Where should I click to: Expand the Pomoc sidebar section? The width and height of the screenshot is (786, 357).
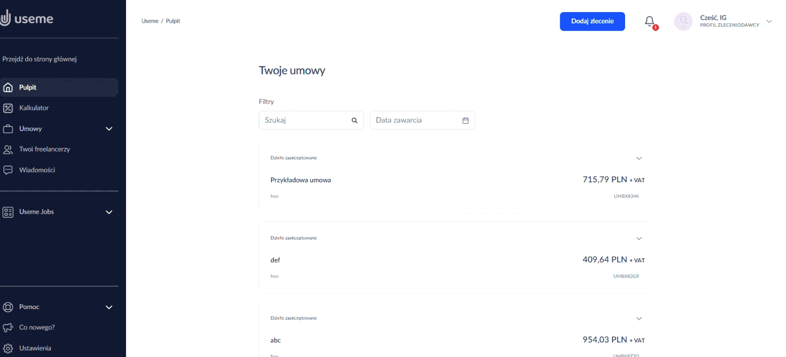pyautogui.click(x=109, y=307)
